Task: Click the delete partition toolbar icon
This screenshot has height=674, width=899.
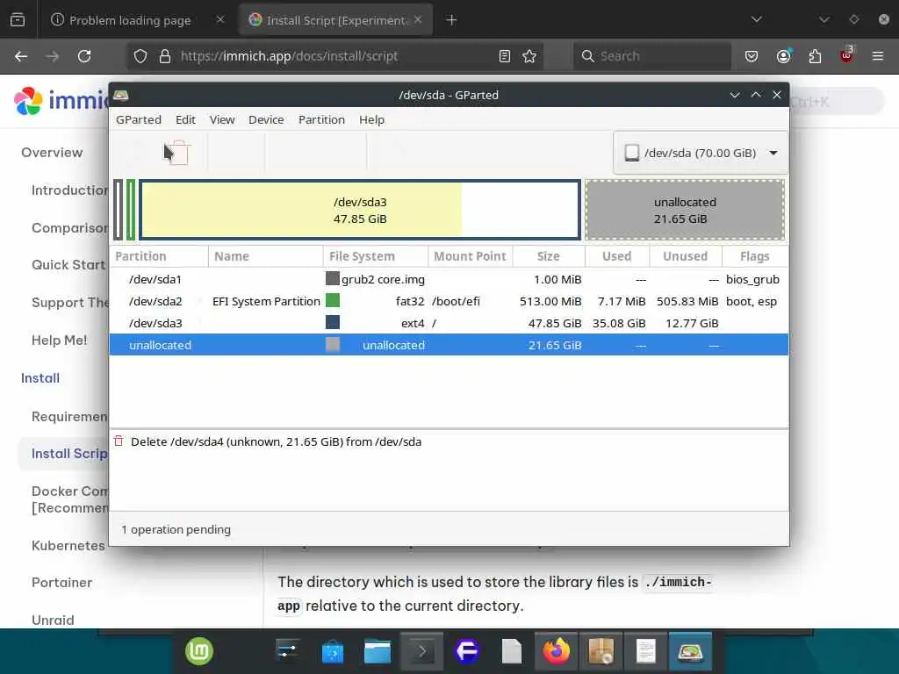Action: click(x=179, y=153)
